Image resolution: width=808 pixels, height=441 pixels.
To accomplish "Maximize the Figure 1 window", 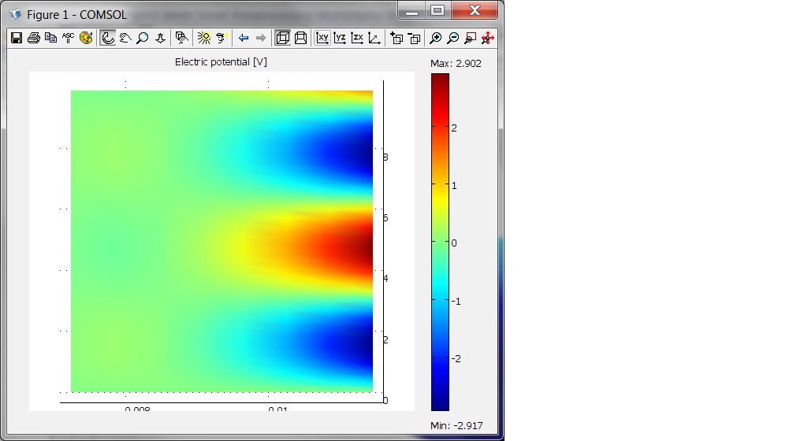I will [x=438, y=10].
